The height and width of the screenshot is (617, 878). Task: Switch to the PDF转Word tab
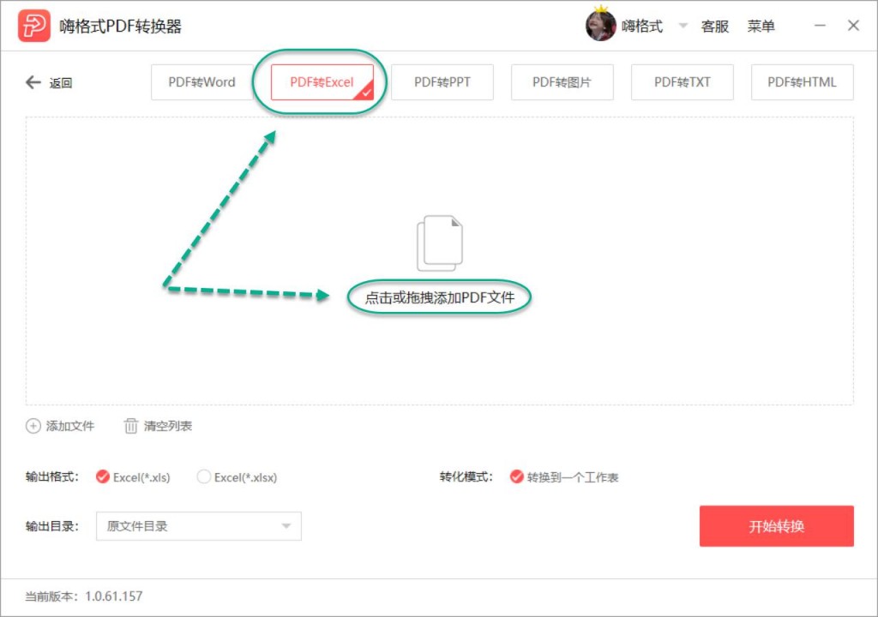pyautogui.click(x=201, y=82)
